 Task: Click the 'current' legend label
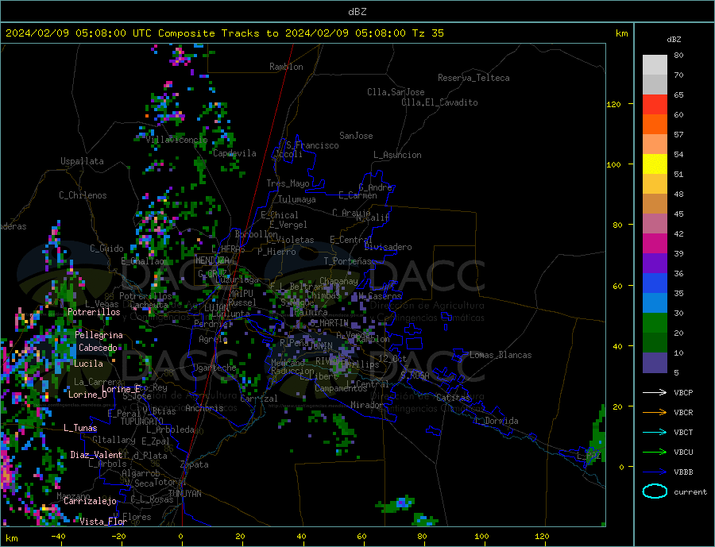pos(690,492)
